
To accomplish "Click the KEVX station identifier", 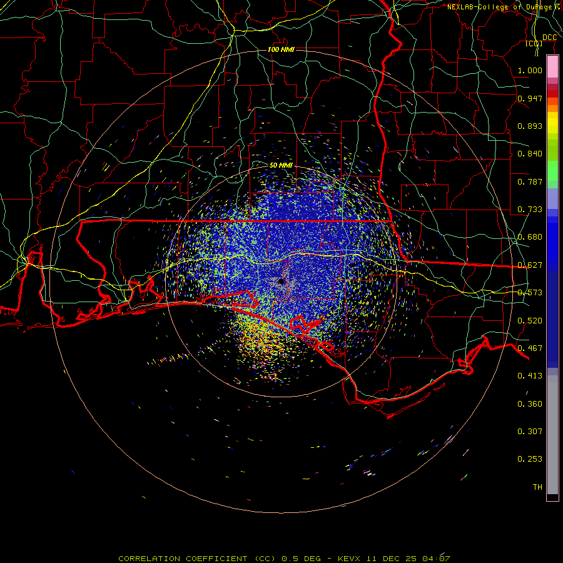I will [349, 559].
